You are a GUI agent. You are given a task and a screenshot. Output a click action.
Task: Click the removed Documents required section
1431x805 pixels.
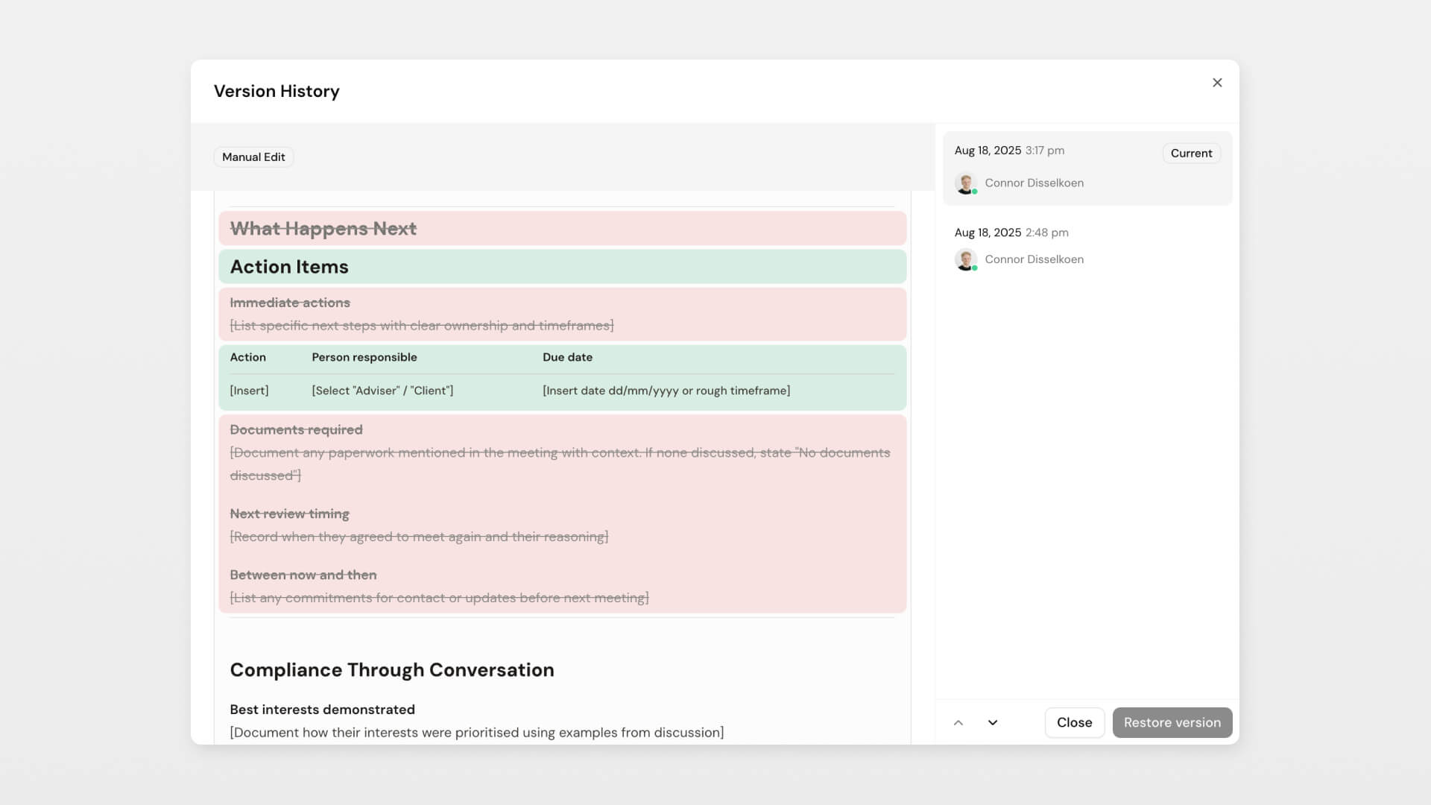[296, 429]
